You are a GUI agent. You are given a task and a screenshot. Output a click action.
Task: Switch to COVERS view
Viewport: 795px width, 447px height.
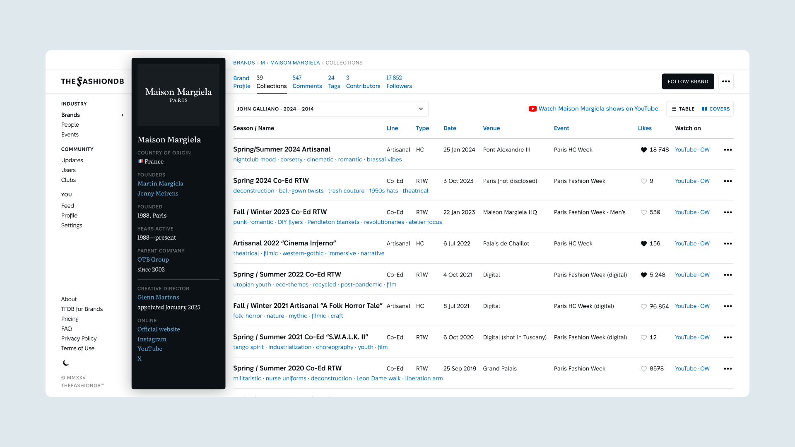(x=715, y=109)
